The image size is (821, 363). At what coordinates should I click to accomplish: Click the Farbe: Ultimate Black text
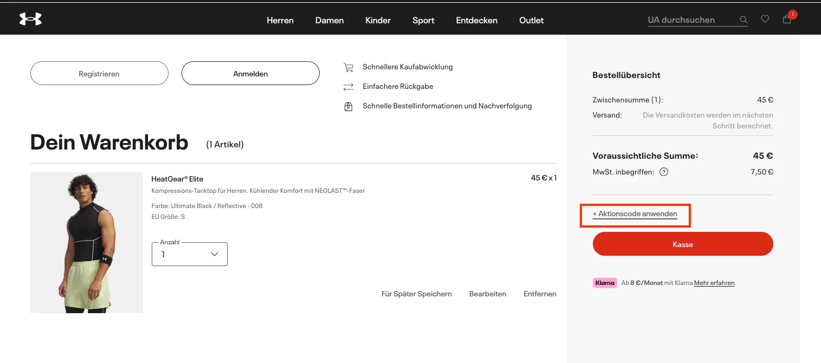click(207, 206)
